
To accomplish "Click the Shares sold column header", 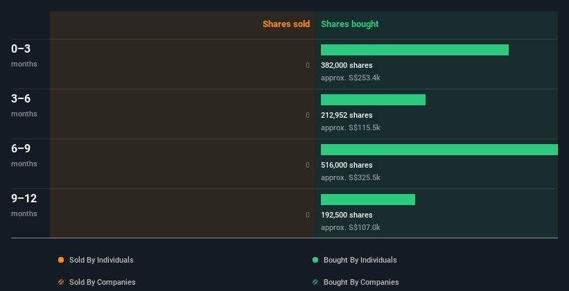I will point(286,24).
